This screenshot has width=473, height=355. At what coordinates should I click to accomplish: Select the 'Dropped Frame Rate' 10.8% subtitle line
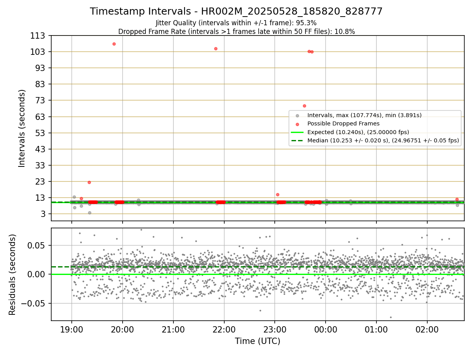[x=236, y=32]
